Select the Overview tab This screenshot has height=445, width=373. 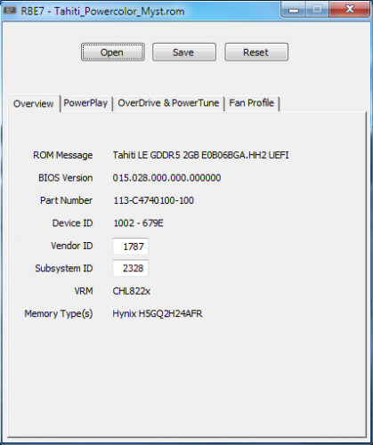[x=34, y=104]
